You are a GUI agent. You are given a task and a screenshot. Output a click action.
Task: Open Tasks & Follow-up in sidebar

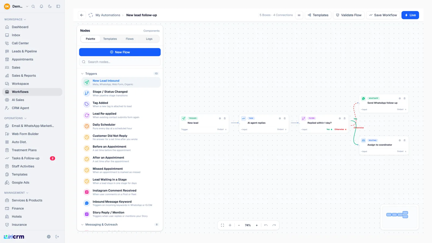pyautogui.click(x=32, y=158)
